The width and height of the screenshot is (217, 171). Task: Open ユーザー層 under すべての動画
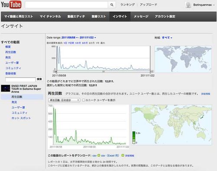click(x=12, y=62)
